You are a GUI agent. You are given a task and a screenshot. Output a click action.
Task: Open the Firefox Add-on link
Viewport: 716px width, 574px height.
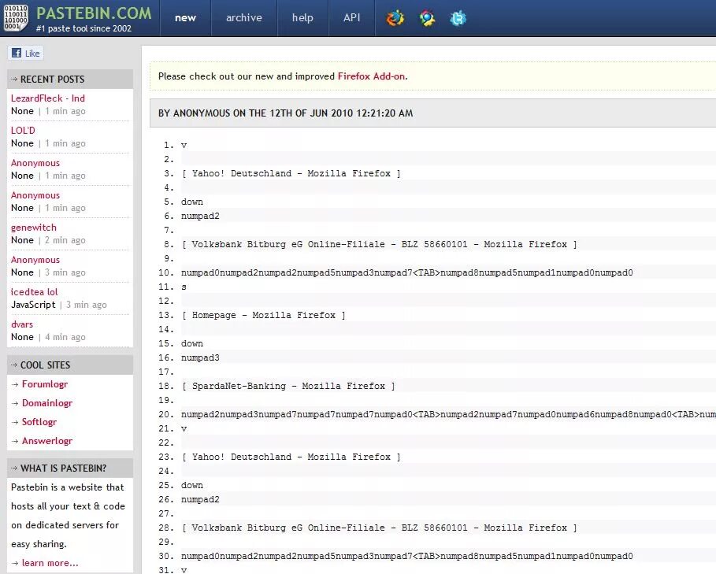pyautogui.click(x=372, y=77)
